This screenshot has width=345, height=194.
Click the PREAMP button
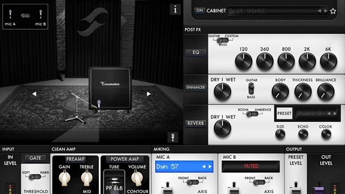pyautogui.click(x=75, y=159)
